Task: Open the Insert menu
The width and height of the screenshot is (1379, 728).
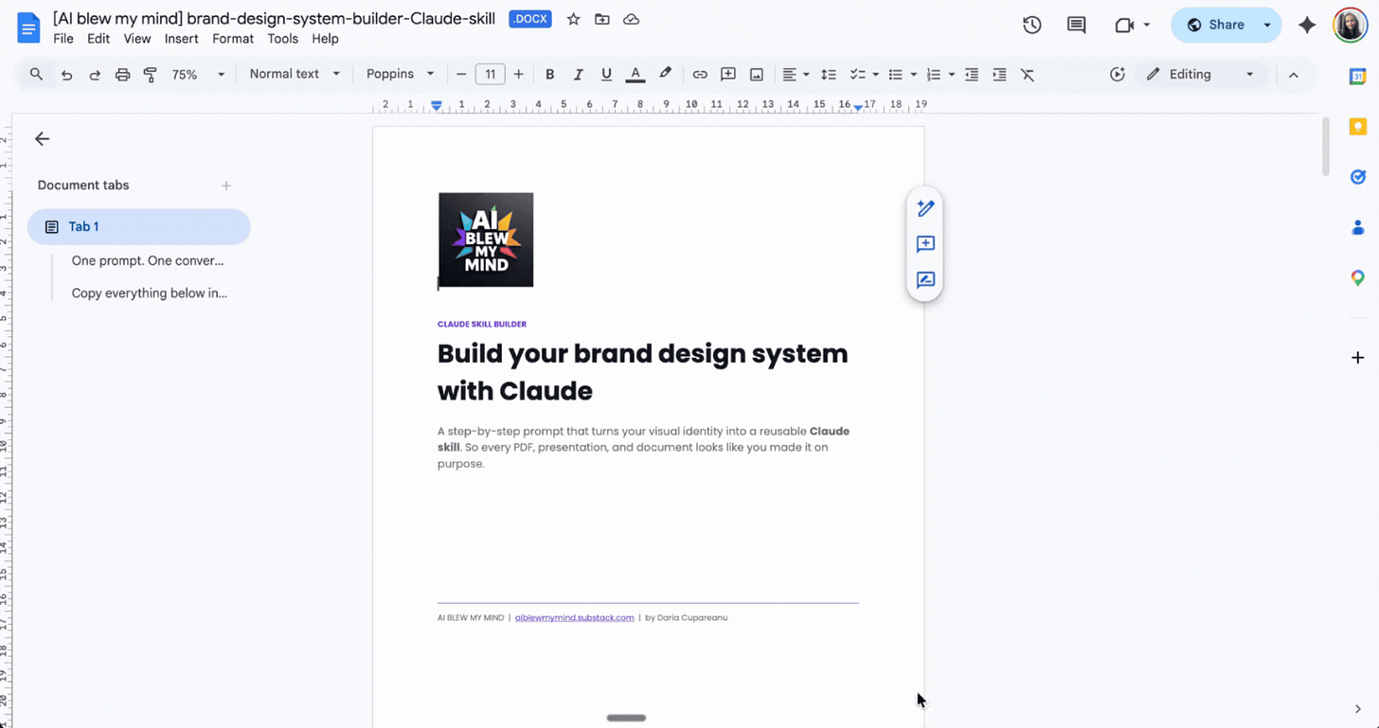Action: click(x=181, y=39)
